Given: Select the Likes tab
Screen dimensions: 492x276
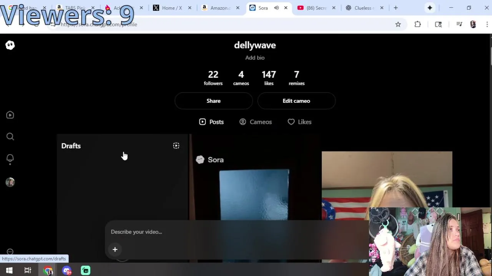Looking at the screenshot, I should pos(299,122).
